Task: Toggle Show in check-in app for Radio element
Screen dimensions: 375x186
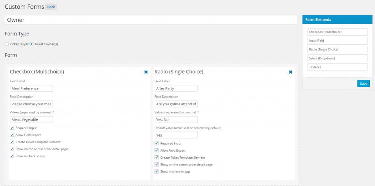Action: (x=157, y=171)
